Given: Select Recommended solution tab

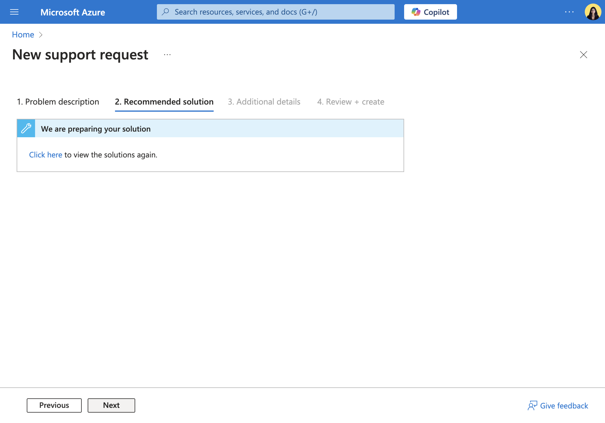Looking at the screenshot, I should point(164,102).
